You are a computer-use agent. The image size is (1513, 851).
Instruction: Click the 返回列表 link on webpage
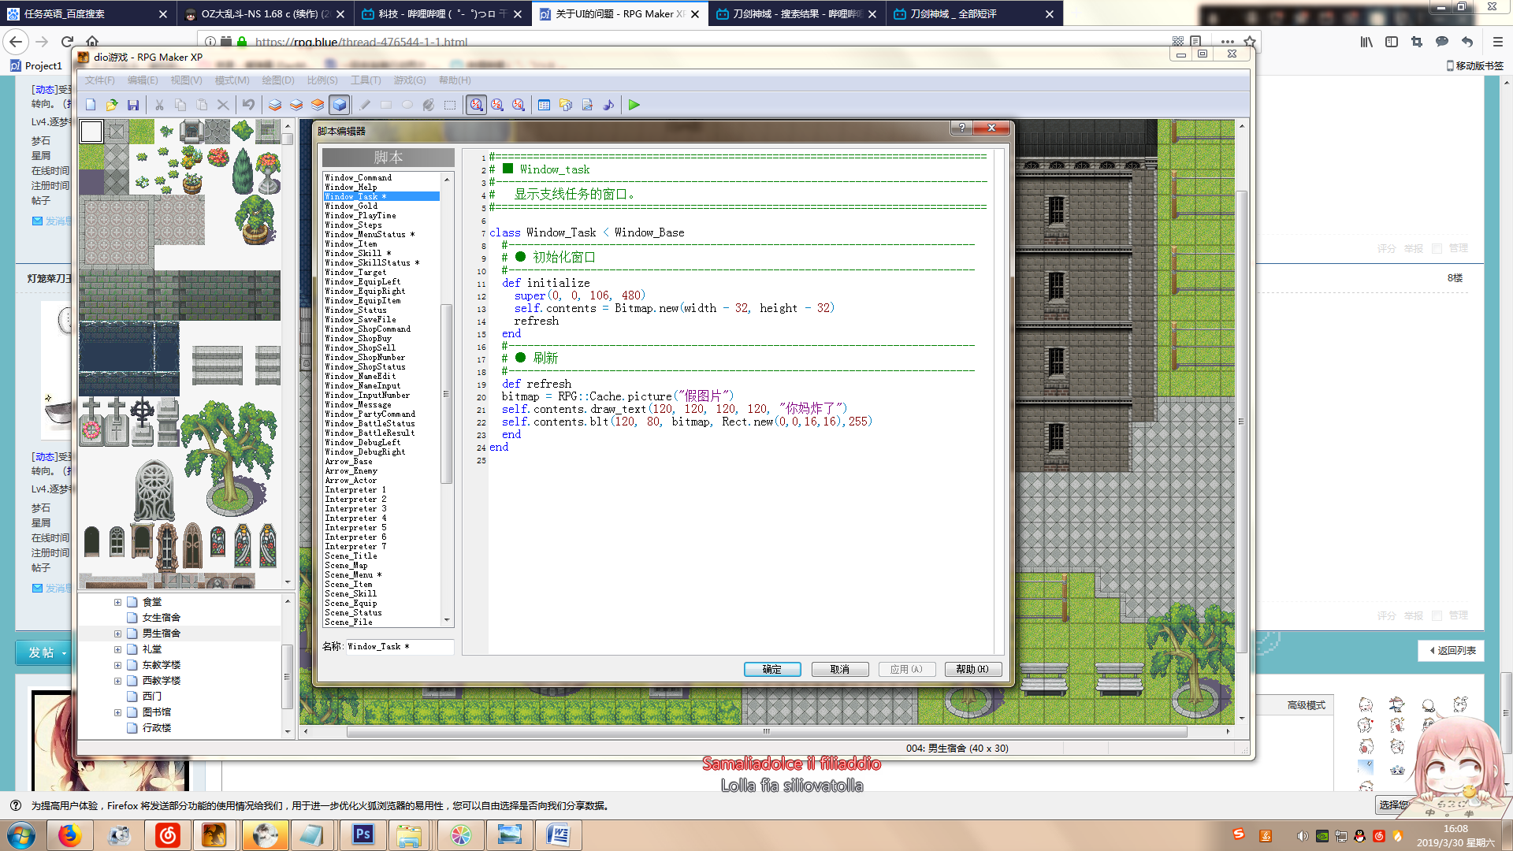[x=1452, y=650]
